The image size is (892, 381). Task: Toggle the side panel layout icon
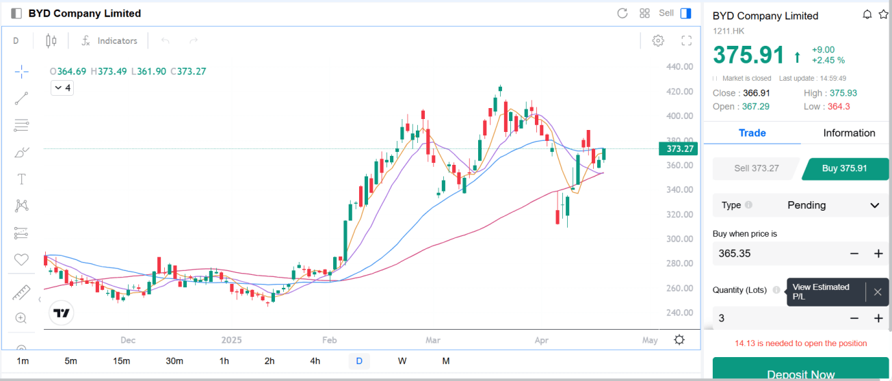(686, 13)
